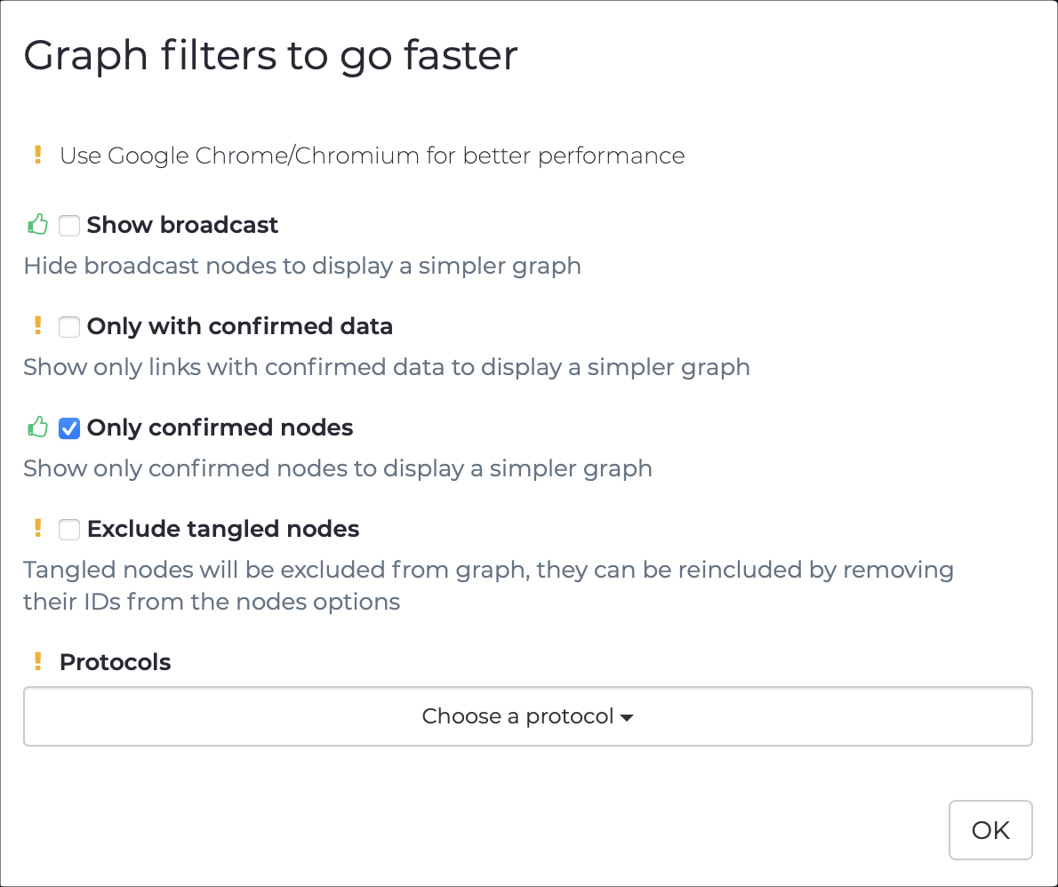This screenshot has width=1058, height=887.
Task: Click the Hide broadcast nodes description text
Action: (x=302, y=266)
